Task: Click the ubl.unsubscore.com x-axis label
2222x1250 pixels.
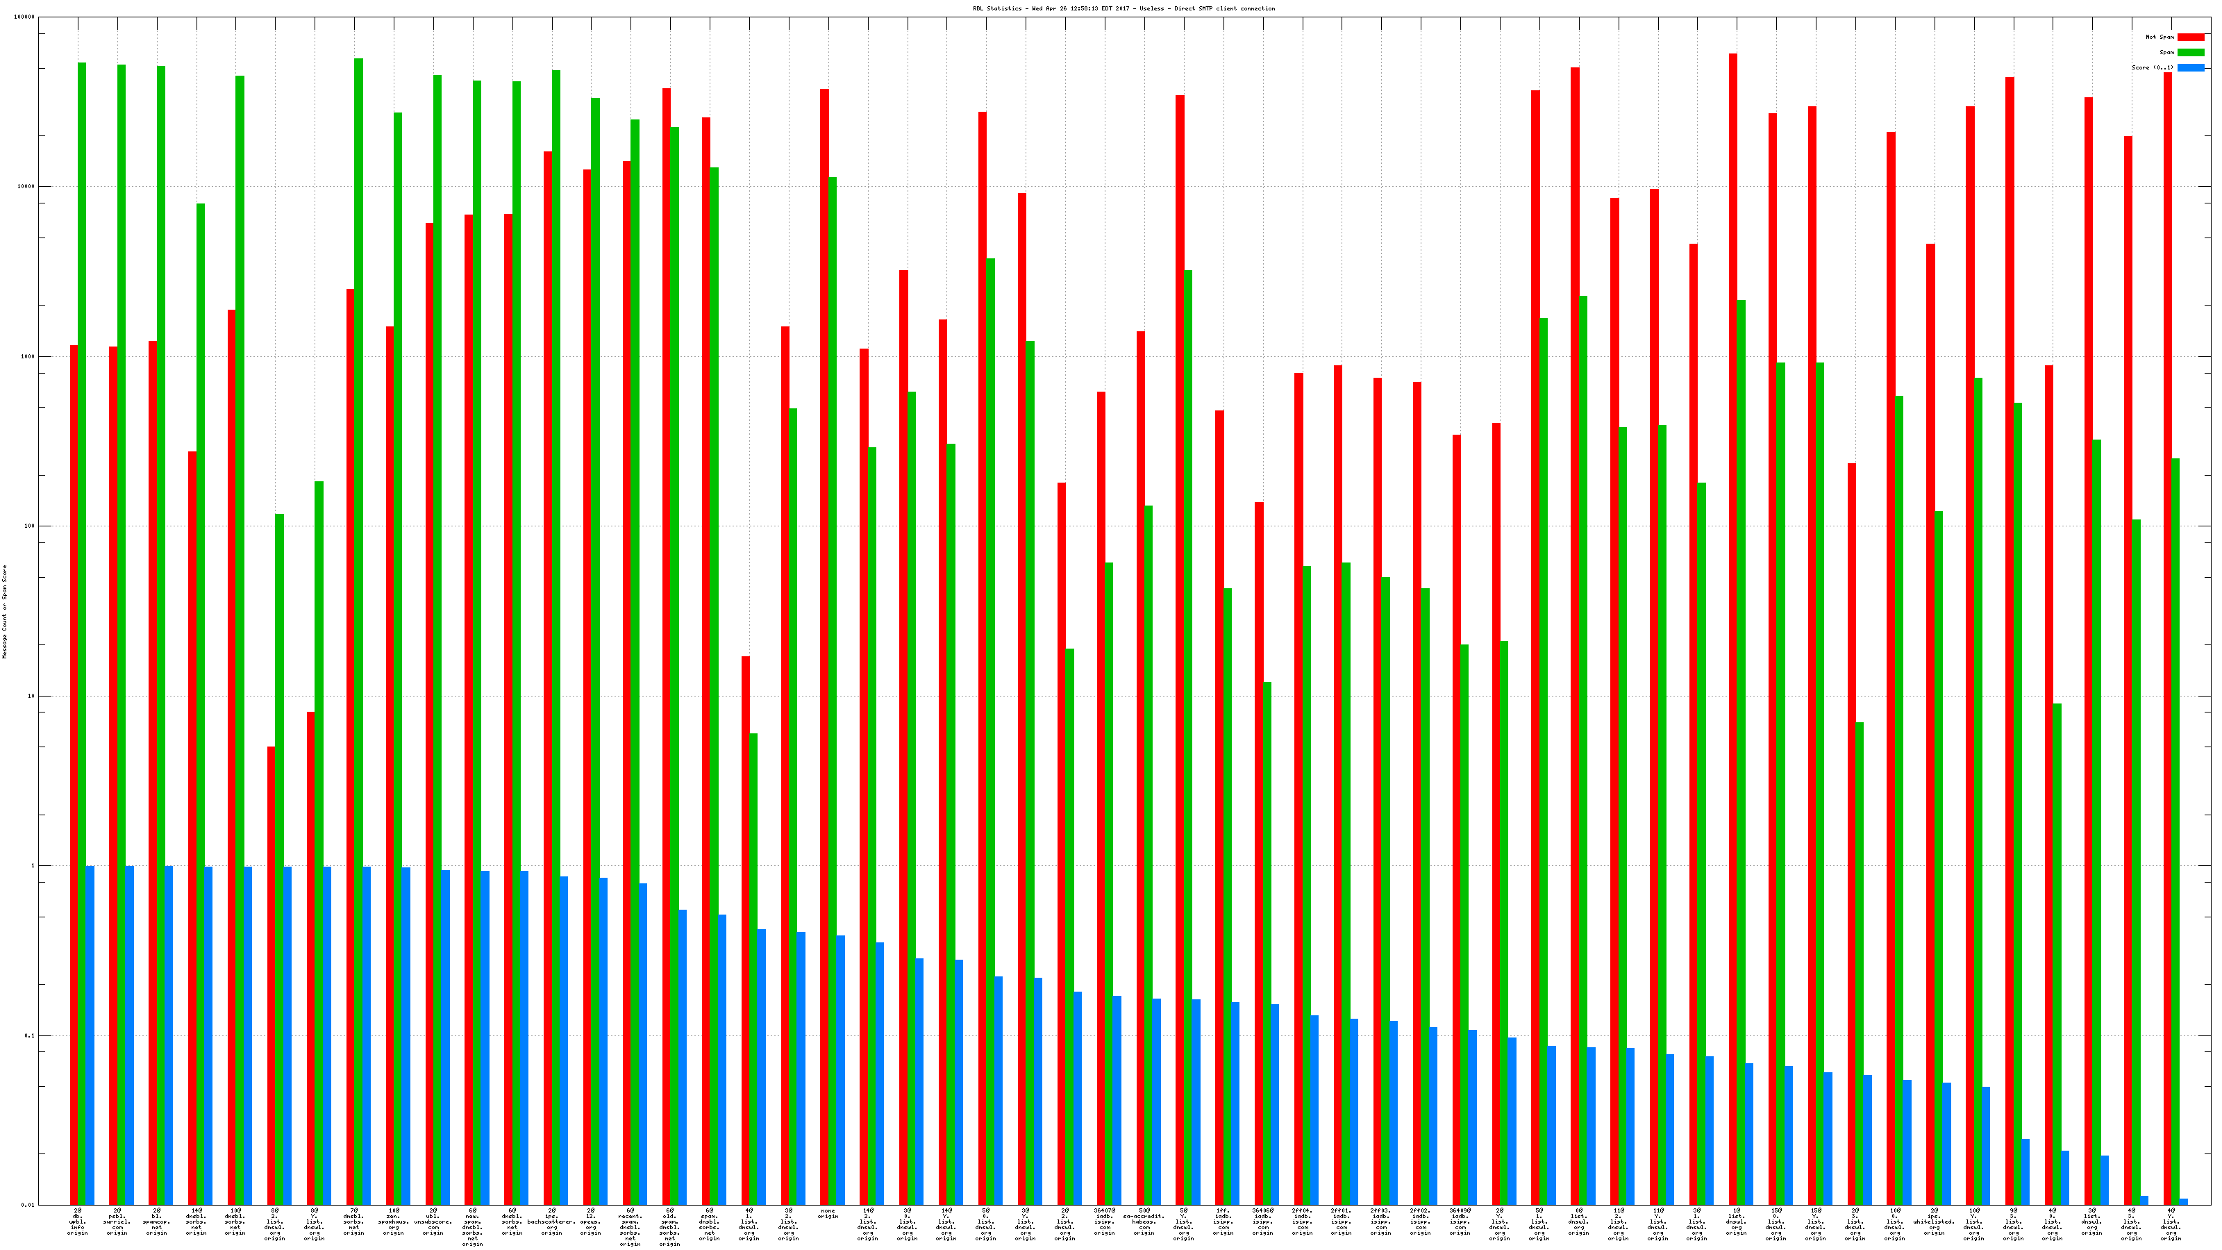Action: pyautogui.click(x=433, y=1222)
